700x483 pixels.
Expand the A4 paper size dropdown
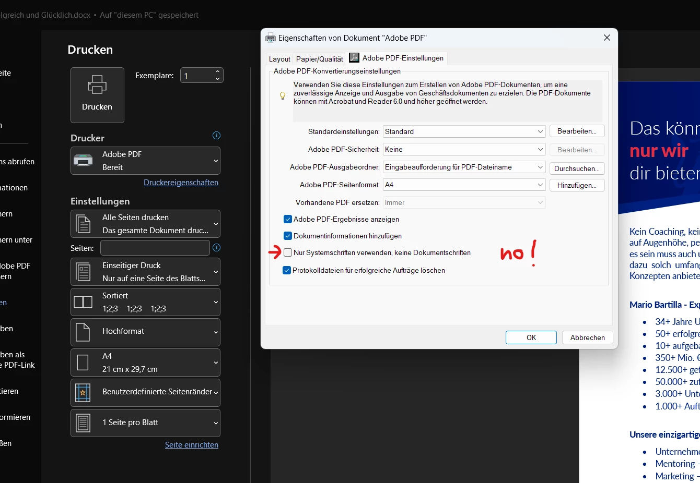coord(145,363)
